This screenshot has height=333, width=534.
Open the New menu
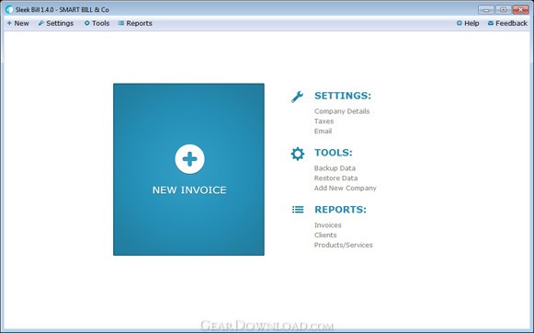pyautogui.click(x=18, y=23)
